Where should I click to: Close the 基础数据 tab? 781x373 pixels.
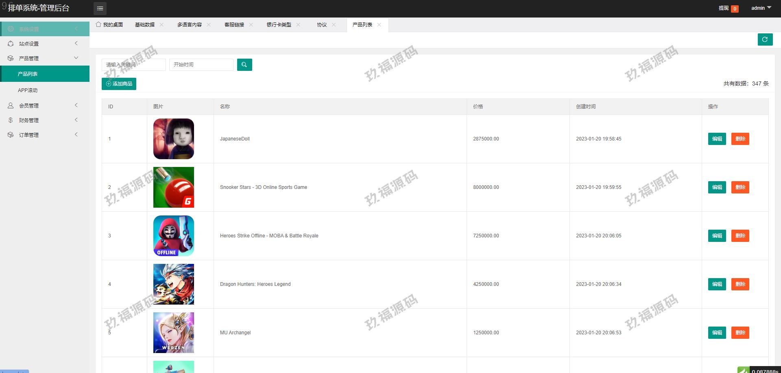[x=161, y=25]
